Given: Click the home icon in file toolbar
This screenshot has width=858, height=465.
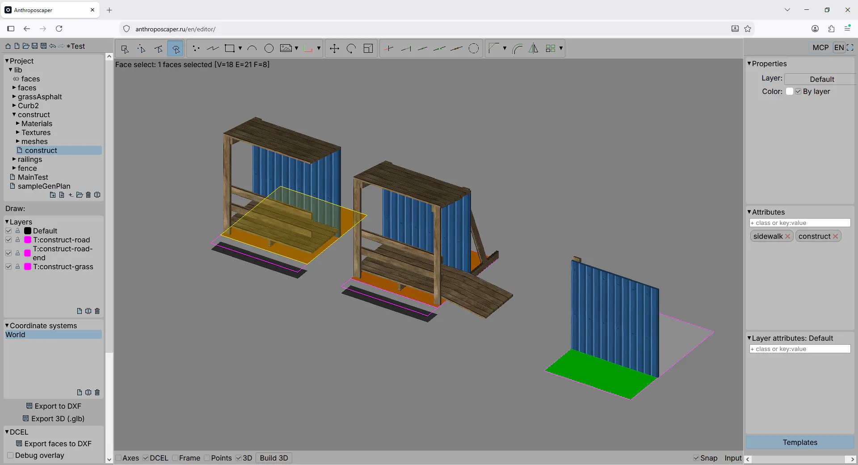Looking at the screenshot, I should point(8,46).
